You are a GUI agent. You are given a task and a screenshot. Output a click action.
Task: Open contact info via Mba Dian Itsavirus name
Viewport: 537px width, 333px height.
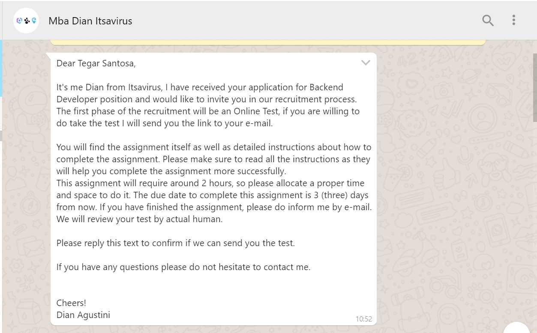90,21
